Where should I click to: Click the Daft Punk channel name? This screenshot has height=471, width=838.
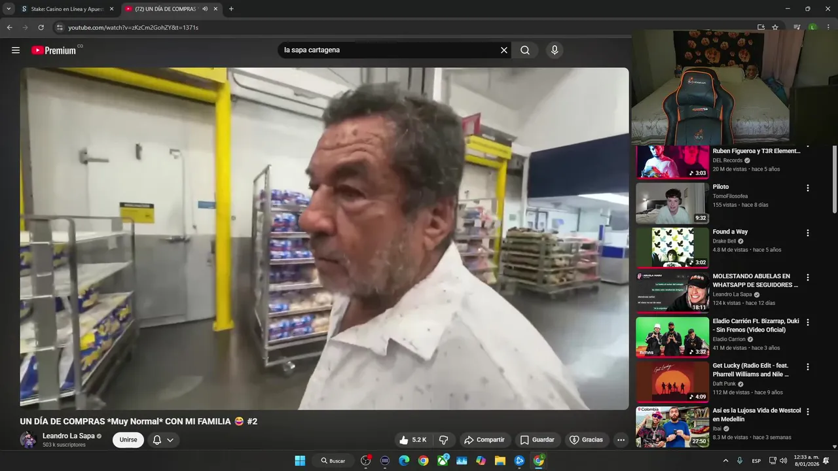click(724, 384)
